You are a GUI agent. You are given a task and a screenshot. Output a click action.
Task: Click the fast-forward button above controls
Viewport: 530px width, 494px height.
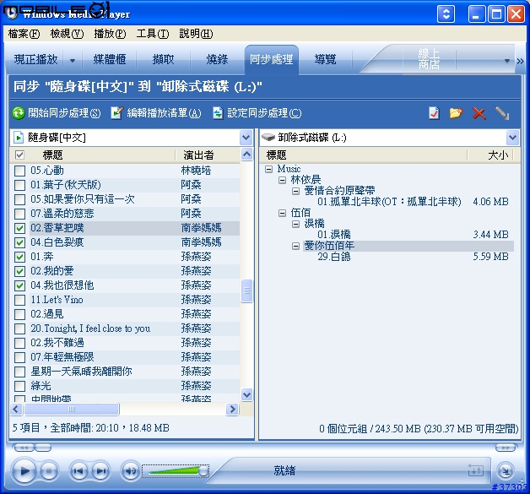(x=506, y=448)
